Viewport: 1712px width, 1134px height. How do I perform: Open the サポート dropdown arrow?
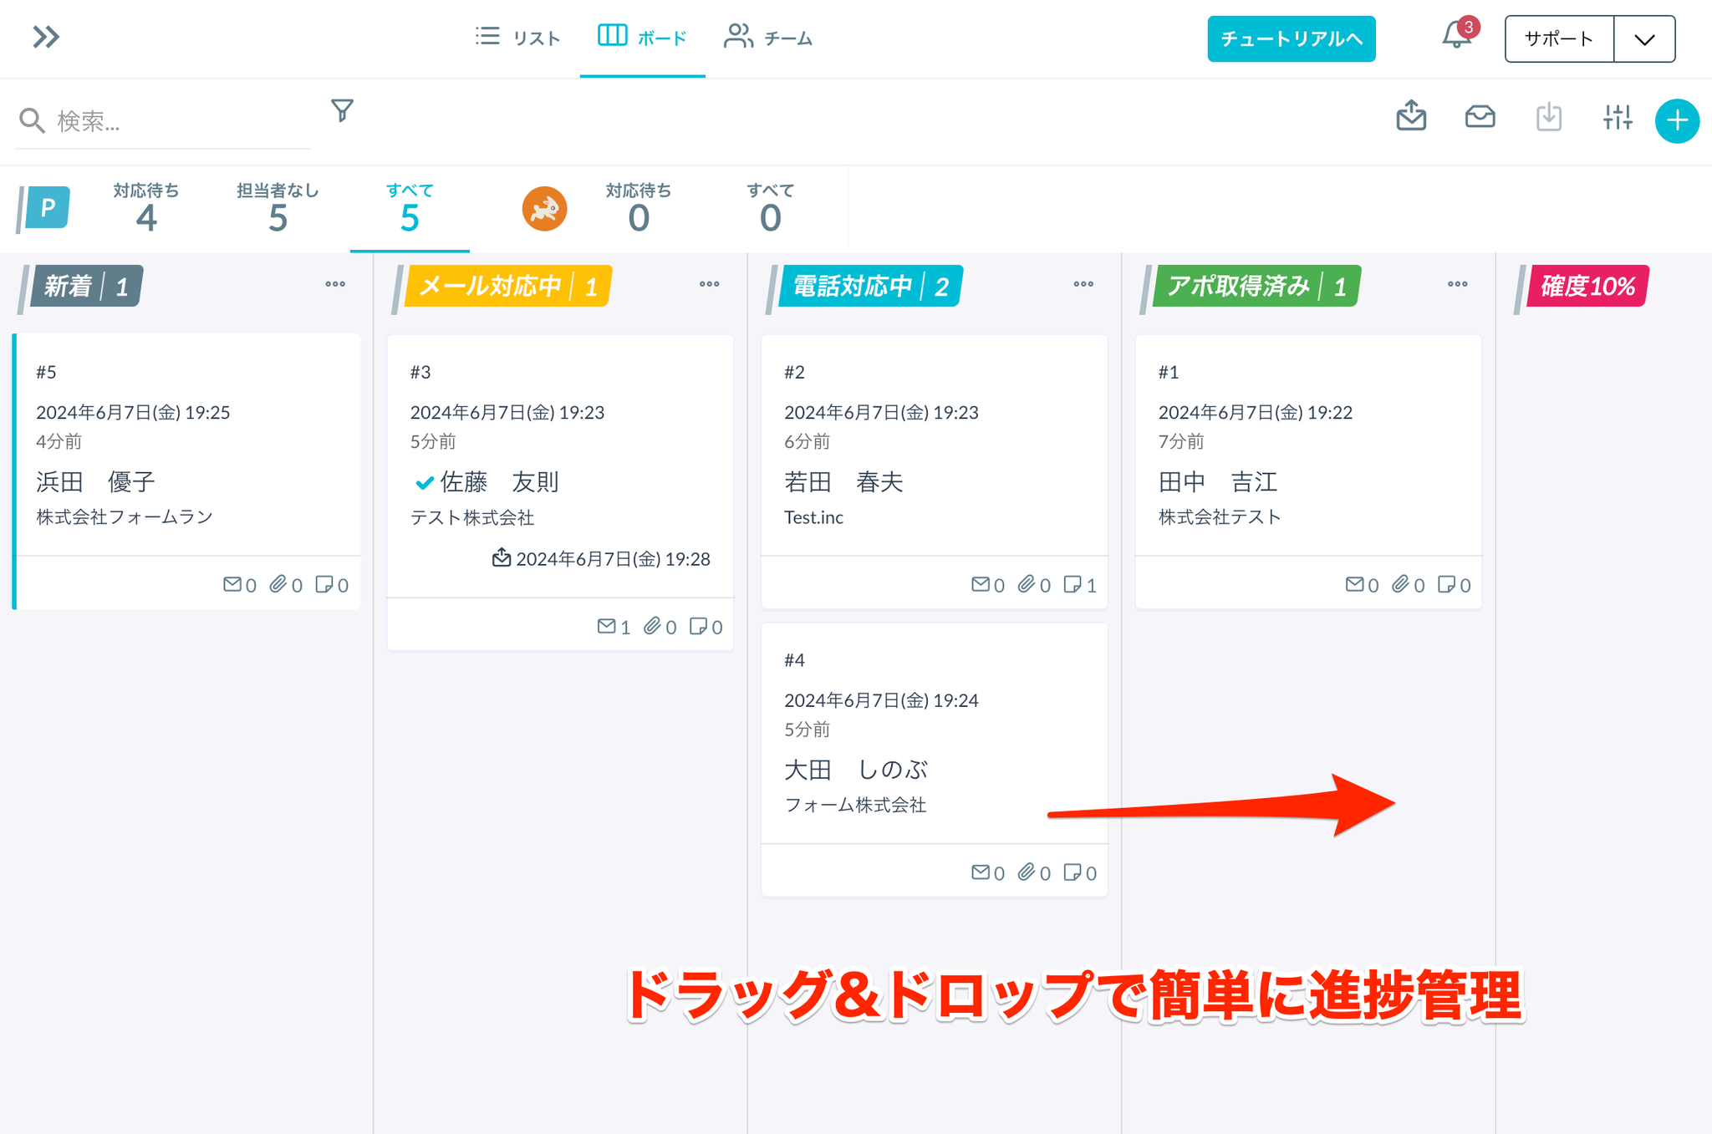1644,39
